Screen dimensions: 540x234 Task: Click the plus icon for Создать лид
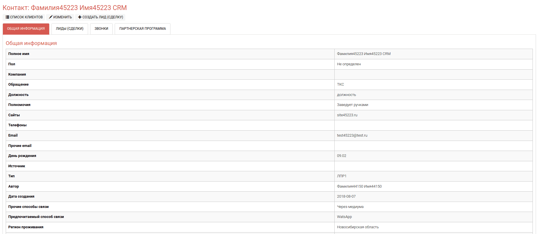(x=80, y=17)
